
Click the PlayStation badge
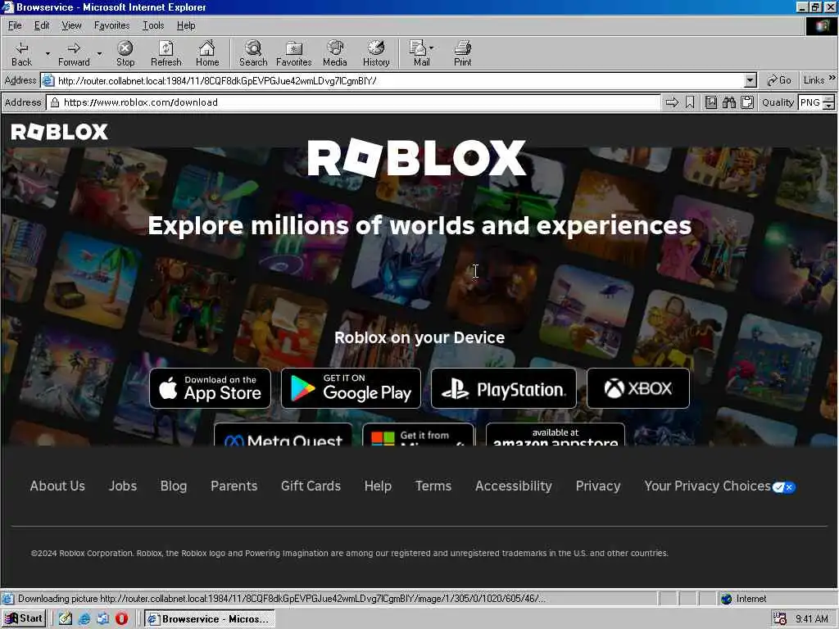pyautogui.click(x=504, y=388)
